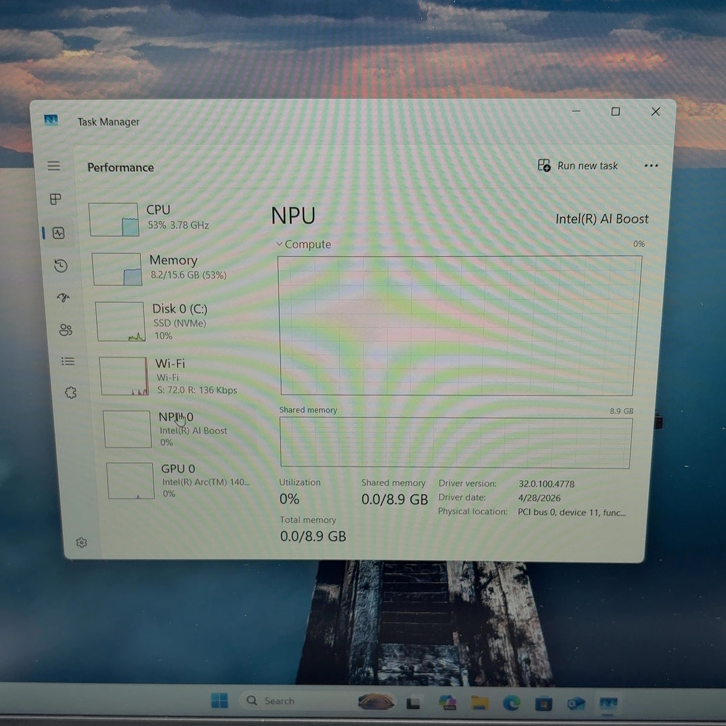Open Task Manager settings gear
This screenshot has width=726, height=726.
click(82, 543)
